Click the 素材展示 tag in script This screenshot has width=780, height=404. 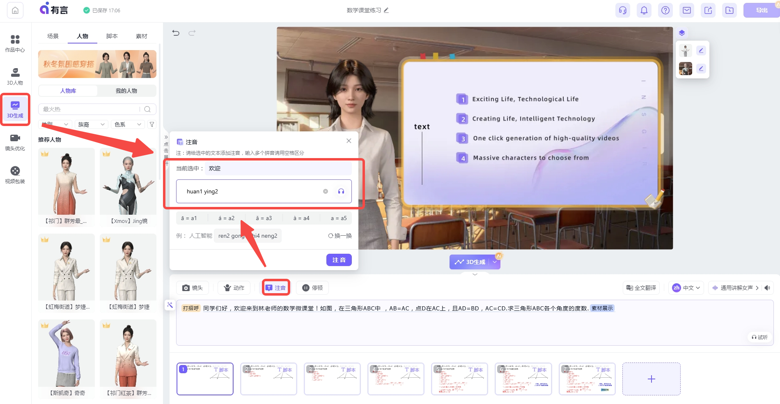(x=602, y=308)
